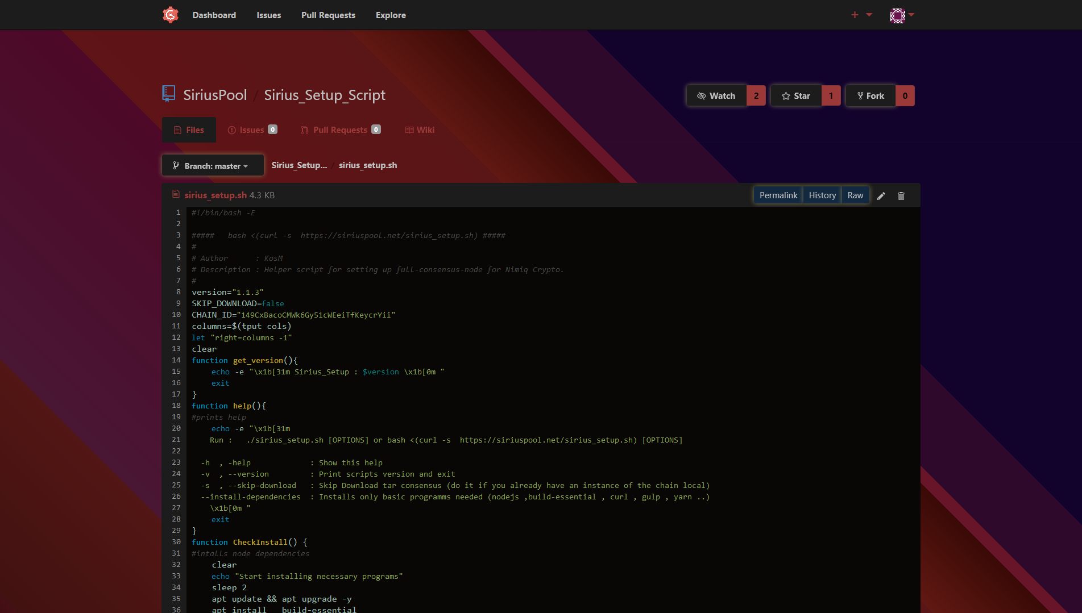
Task: Toggle Watch on this repository
Action: 716,96
